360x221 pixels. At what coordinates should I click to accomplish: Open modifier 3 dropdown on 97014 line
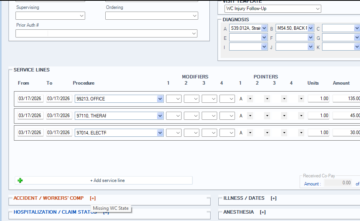[x=209, y=133]
